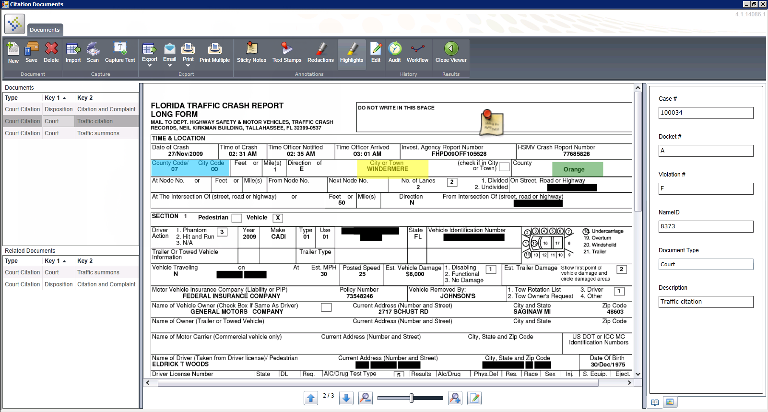Launch the Workflow tool

point(417,52)
